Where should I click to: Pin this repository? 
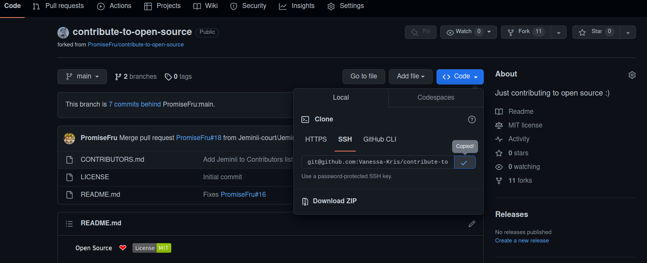click(x=421, y=32)
